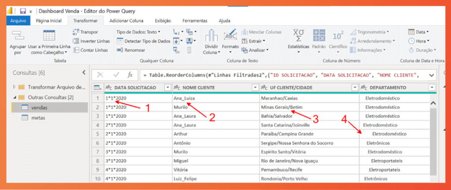Click ABC type icon of NOME CLIENTE

[177, 87]
